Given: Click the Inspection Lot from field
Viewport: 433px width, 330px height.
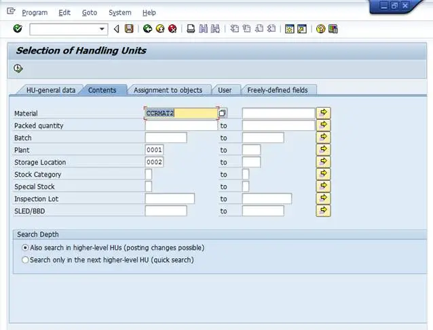Looking at the screenshot, I should (x=170, y=199).
